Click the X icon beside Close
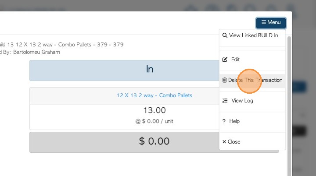316x176 pixels. 224,142
